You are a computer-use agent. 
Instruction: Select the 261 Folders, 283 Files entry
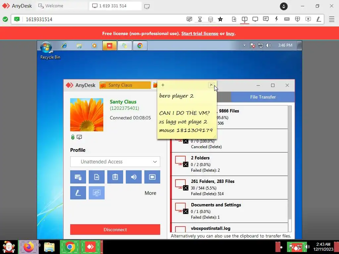click(229, 188)
